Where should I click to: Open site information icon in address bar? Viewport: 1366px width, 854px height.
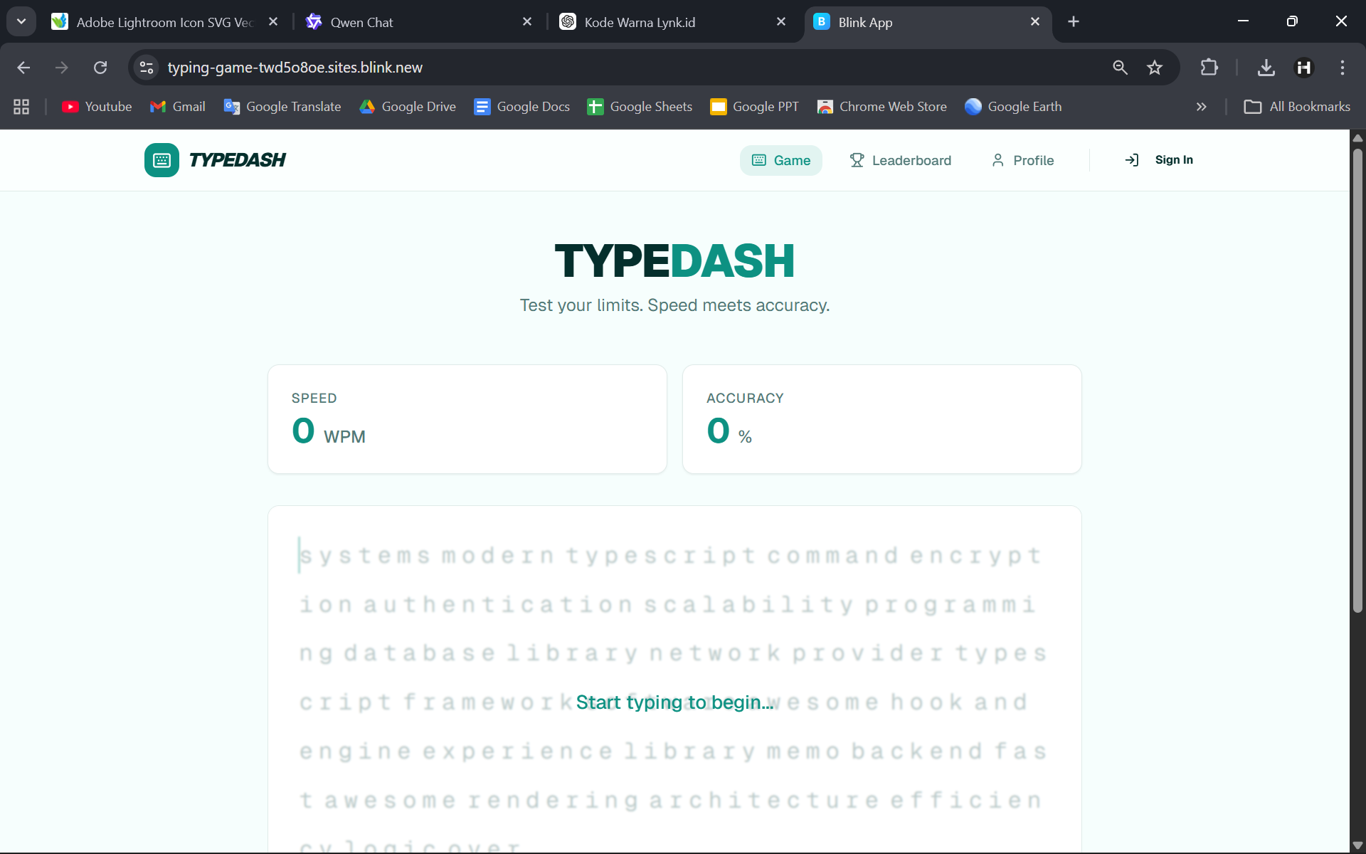[147, 68]
